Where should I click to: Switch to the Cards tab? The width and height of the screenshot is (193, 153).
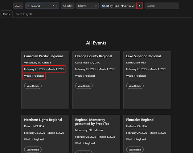click(x=6, y=14)
